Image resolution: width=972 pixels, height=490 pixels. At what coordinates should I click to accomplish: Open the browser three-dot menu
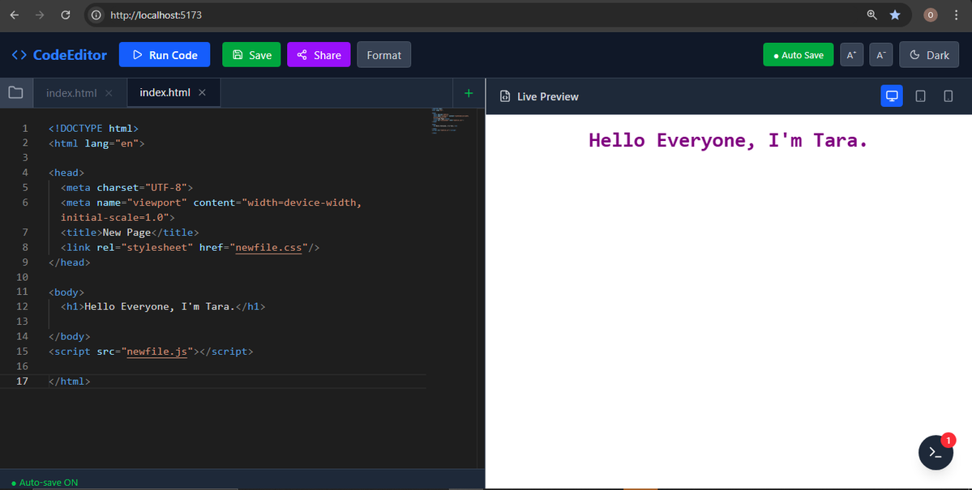955,15
